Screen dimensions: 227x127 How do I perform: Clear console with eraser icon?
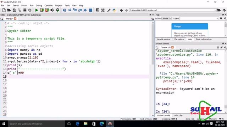(x=221, y=47)
